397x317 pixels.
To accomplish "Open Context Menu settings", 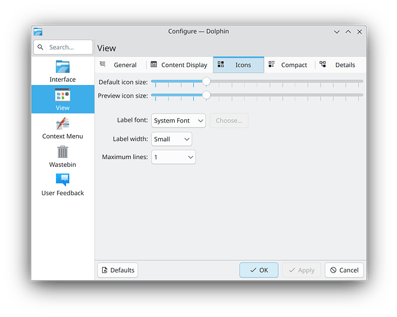I will tap(62, 128).
